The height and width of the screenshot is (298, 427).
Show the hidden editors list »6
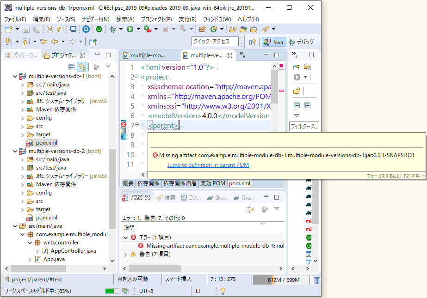pos(242,55)
